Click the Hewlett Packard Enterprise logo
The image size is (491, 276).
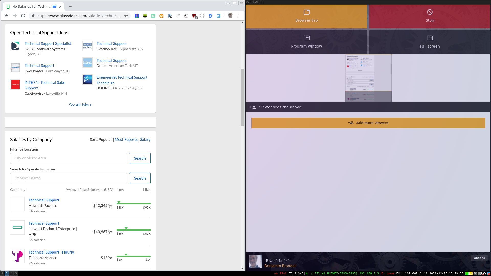(17, 227)
